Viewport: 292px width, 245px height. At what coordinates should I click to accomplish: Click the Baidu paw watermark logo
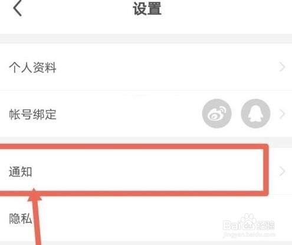pyautogui.click(x=248, y=221)
